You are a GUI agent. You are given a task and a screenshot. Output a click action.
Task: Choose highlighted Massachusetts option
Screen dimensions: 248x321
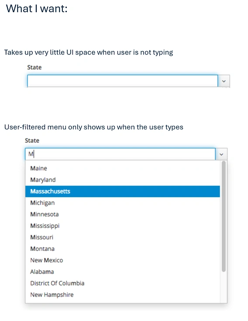pyautogui.click(x=122, y=191)
